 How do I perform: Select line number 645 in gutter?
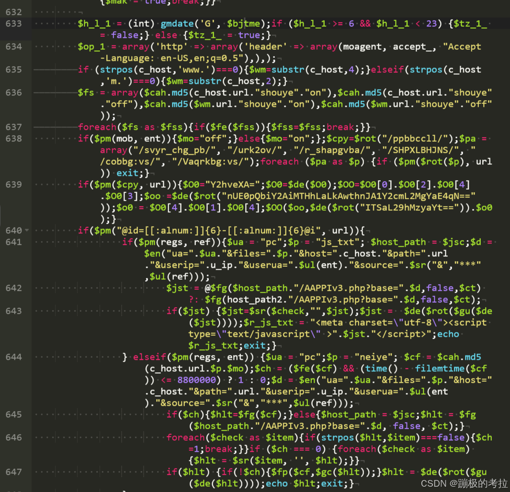14,414
